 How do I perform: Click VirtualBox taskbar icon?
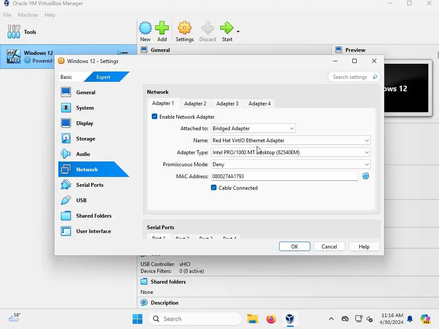(x=290, y=319)
